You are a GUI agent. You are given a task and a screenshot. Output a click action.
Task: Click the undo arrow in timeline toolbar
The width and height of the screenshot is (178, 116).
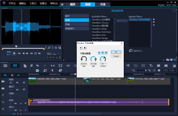37,66
